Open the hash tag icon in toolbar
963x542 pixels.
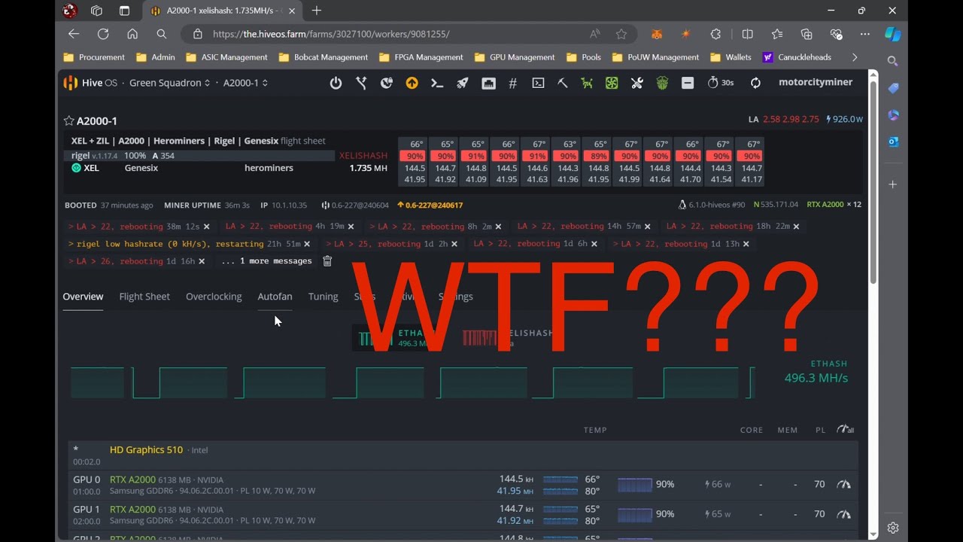point(513,83)
